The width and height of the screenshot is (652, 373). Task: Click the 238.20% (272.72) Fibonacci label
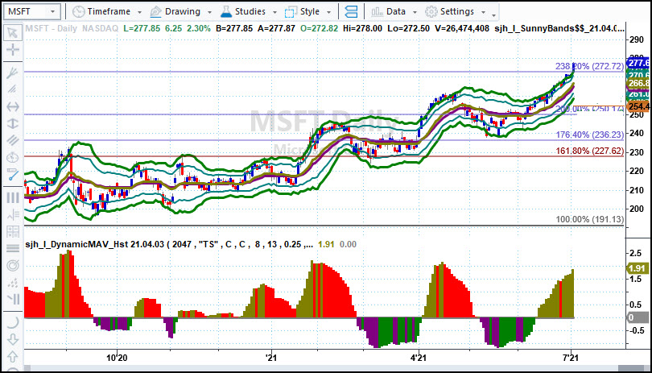590,66
